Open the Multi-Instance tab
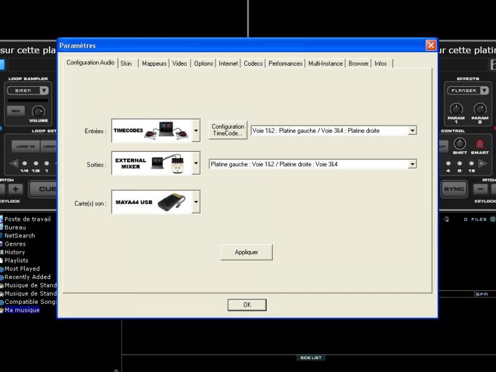This screenshot has height=372, width=496. tap(325, 63)
